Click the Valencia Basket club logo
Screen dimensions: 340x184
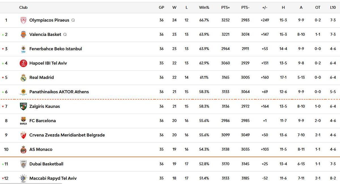click(24, 34)
